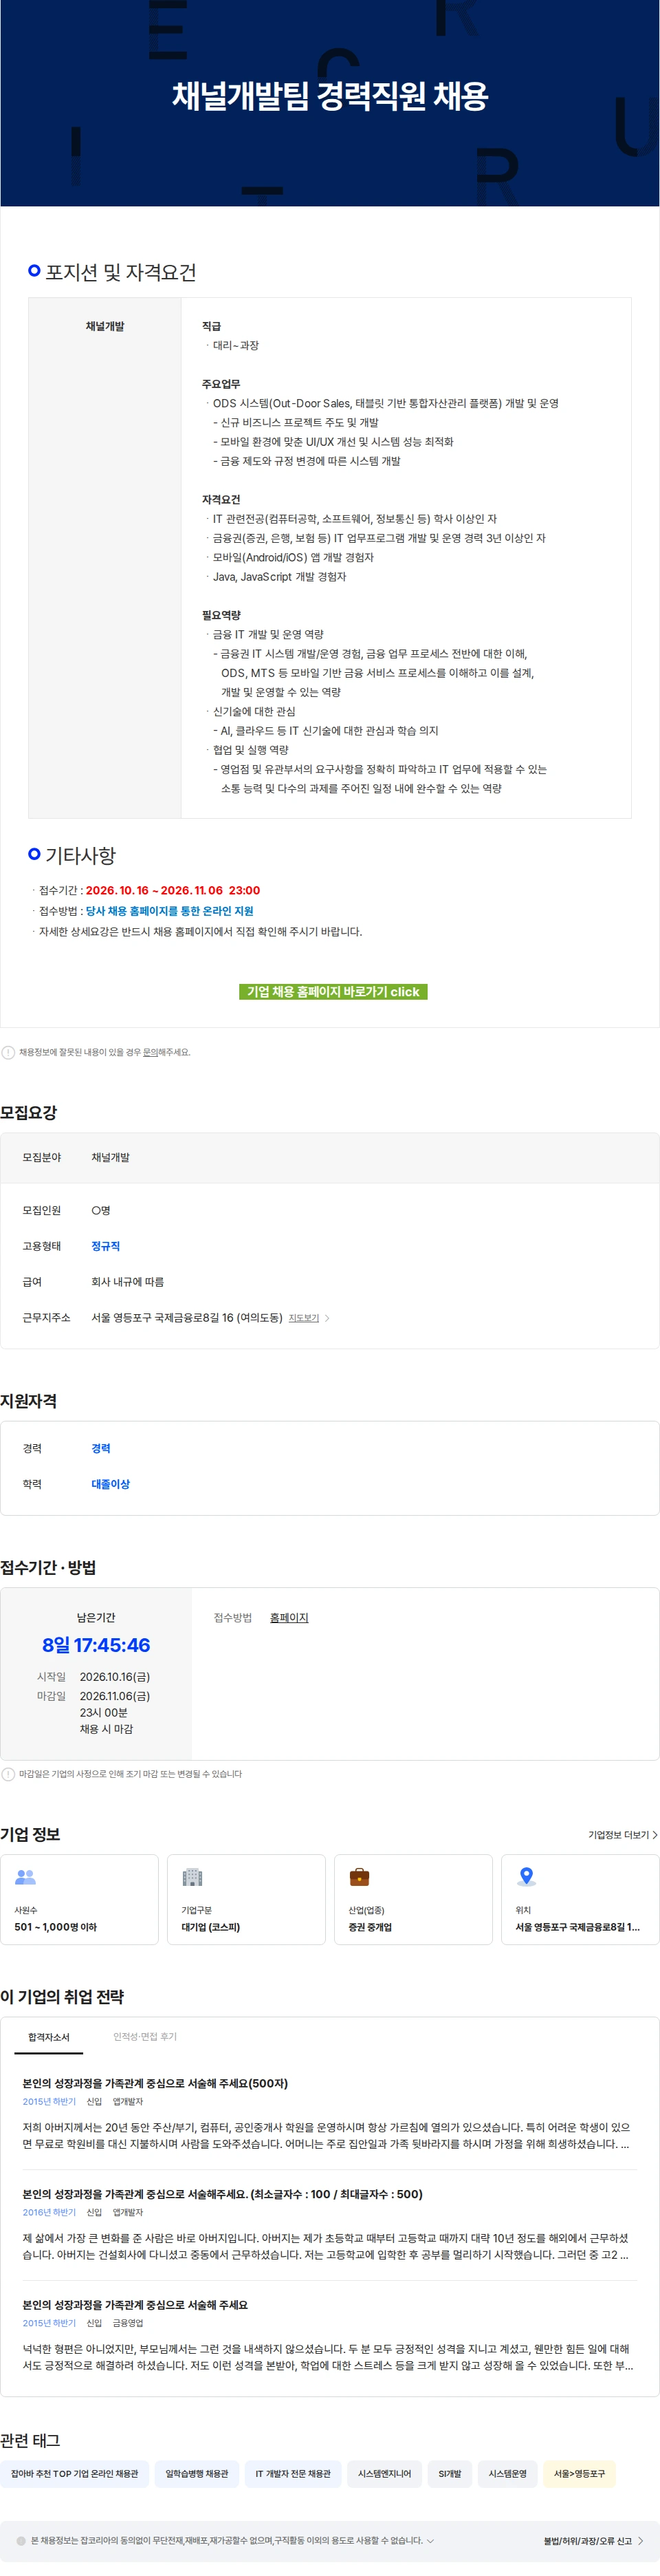The height and width of the screenshot is (2576, 660).
Task: Click tag IT 개발자 전문 채용관
Action: [293, 2474]
